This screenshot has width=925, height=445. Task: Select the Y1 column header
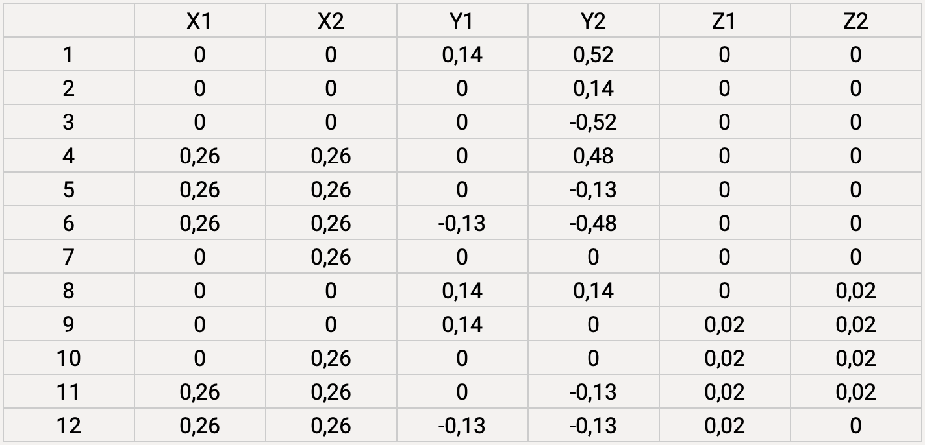462,21
